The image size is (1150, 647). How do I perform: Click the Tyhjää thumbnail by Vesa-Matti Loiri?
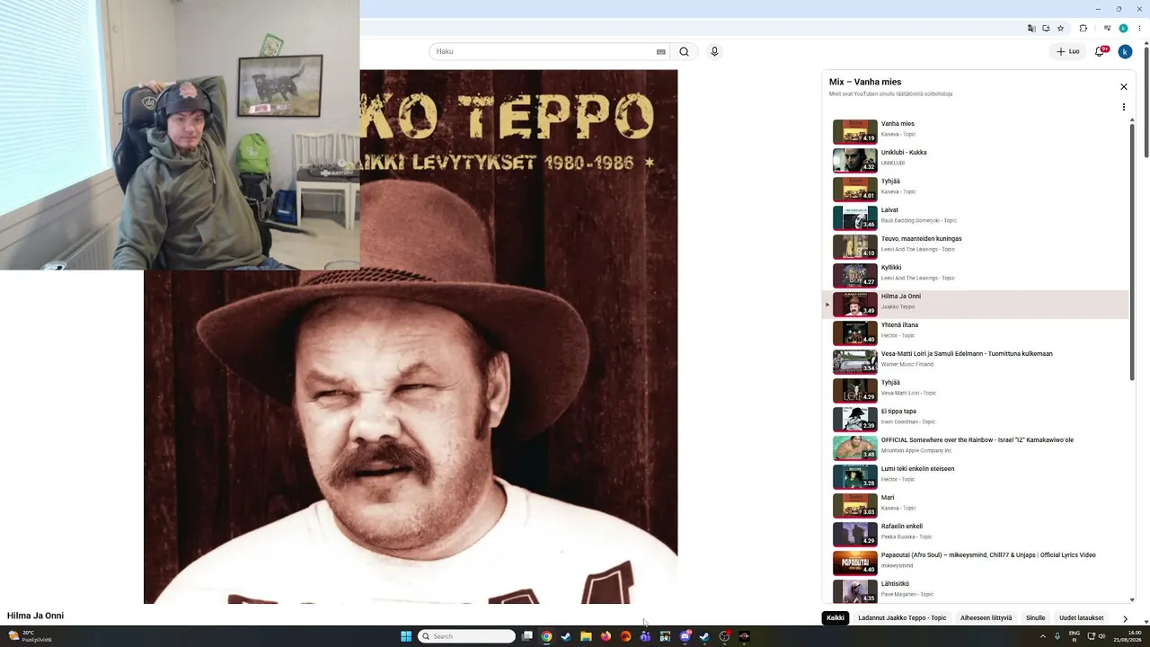coord(854,390)
